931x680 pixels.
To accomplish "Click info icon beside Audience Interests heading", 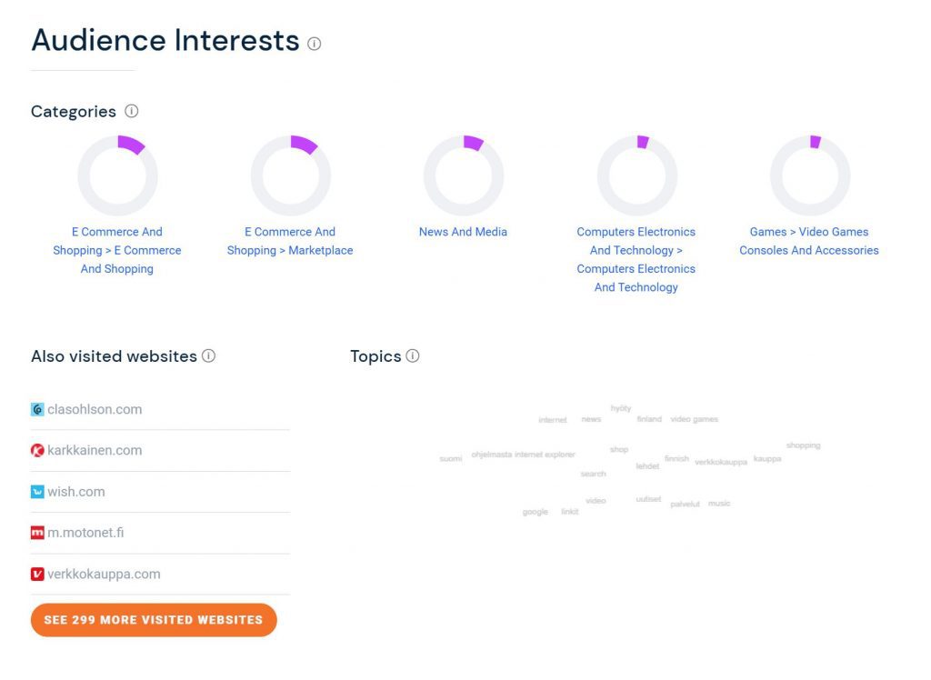I will click(315, 44).
